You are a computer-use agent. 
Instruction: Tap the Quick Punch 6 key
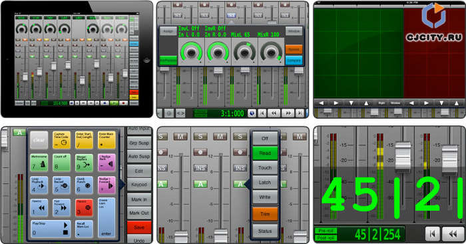84,185
